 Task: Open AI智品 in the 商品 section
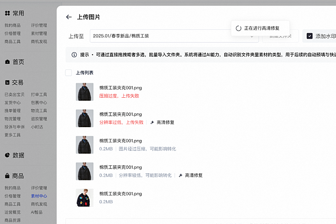click(38, 212)
